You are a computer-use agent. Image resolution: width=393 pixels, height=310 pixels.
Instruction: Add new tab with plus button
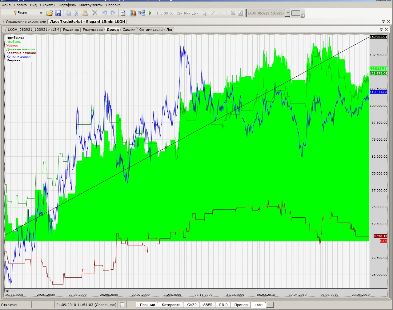(270, 305)
